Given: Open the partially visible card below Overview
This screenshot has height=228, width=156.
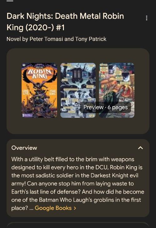Looking at the screenshot, I should (x=78, y=225).
